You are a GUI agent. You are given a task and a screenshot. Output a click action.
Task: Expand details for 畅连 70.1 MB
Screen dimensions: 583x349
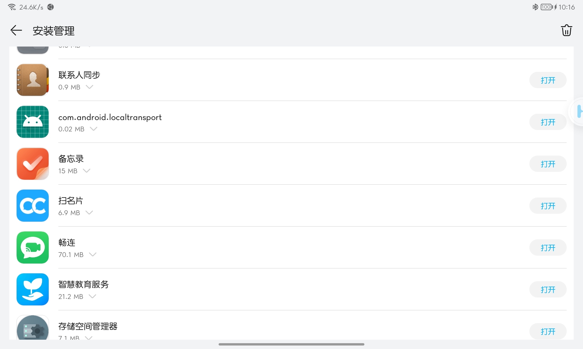(x=93, y=254)
